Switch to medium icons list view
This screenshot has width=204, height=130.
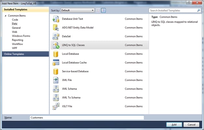(x=103, y=10)
